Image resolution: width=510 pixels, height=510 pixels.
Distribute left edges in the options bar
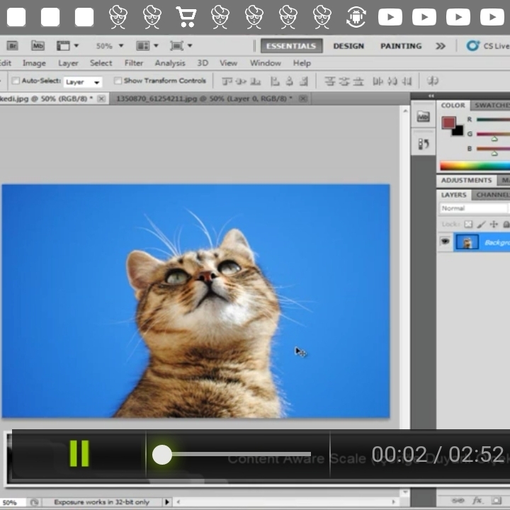tap(378, 81)
